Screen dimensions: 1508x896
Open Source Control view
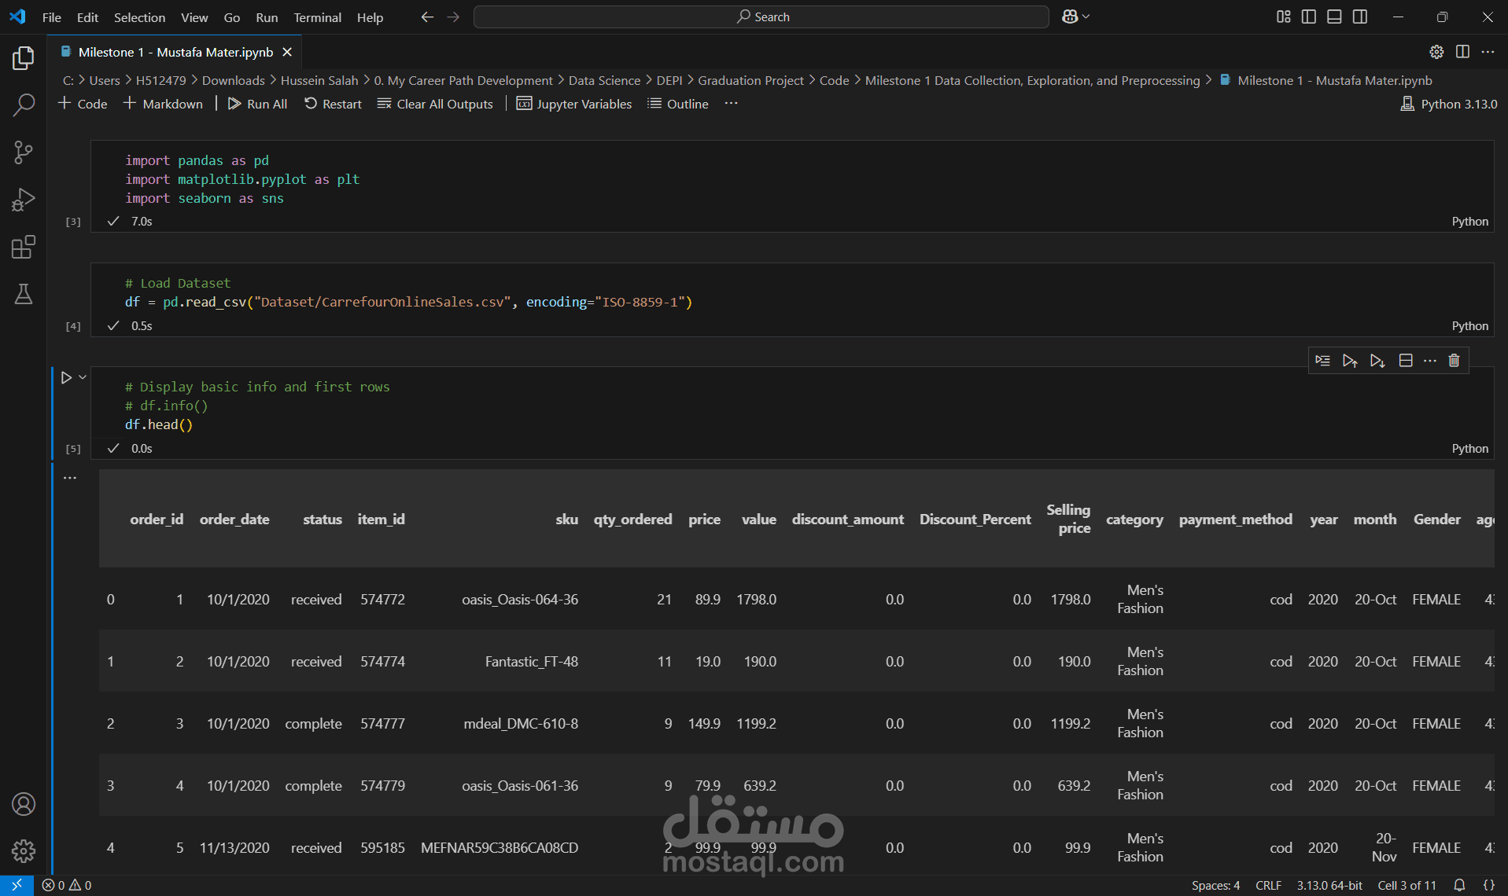[x=24, y=152]
